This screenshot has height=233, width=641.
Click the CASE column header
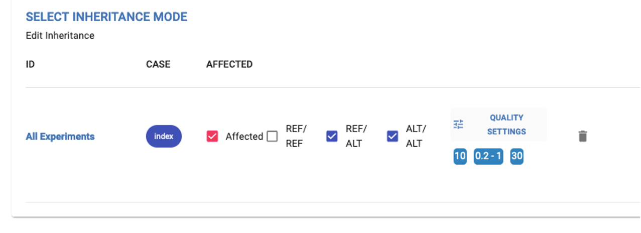(158, 64)
